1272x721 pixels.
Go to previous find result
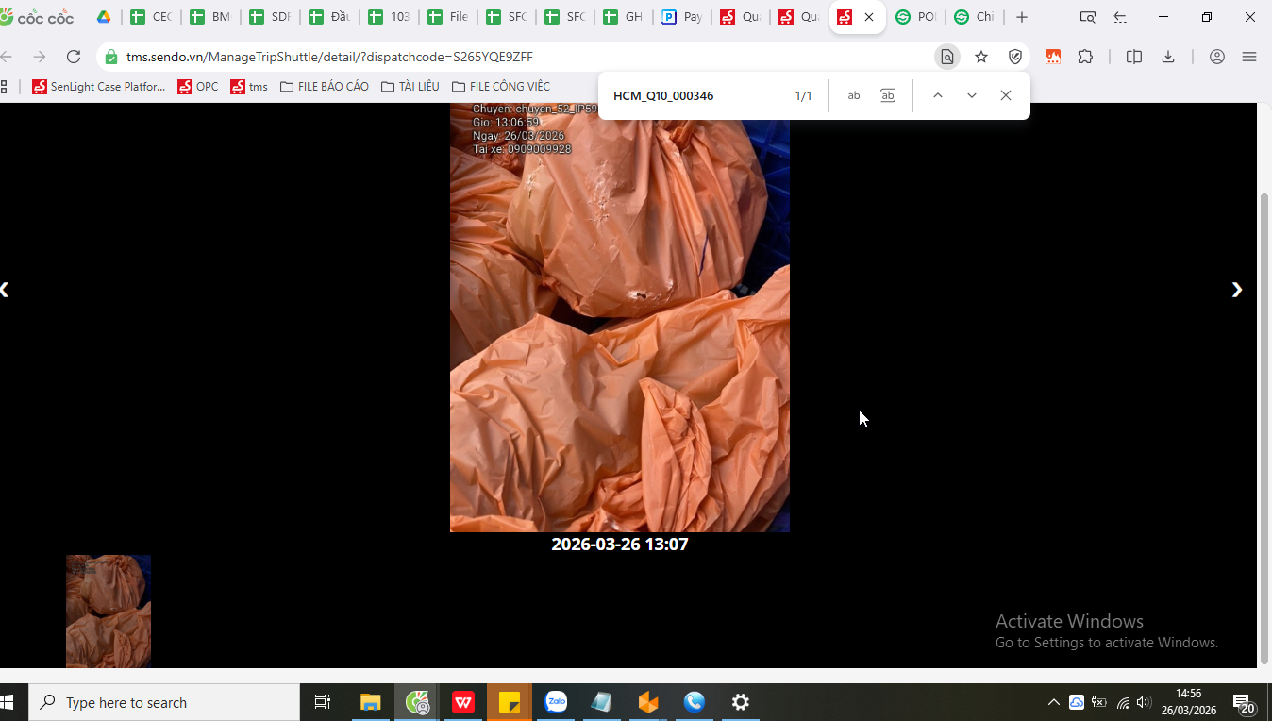point(938,95)
